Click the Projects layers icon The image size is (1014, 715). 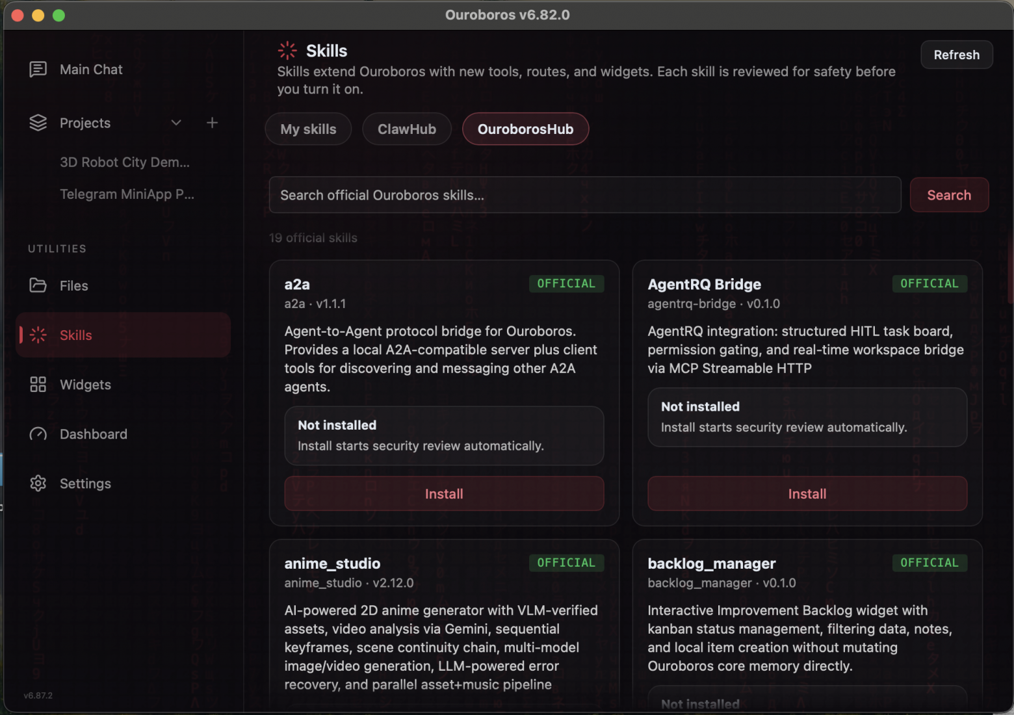tap(38, 123)
